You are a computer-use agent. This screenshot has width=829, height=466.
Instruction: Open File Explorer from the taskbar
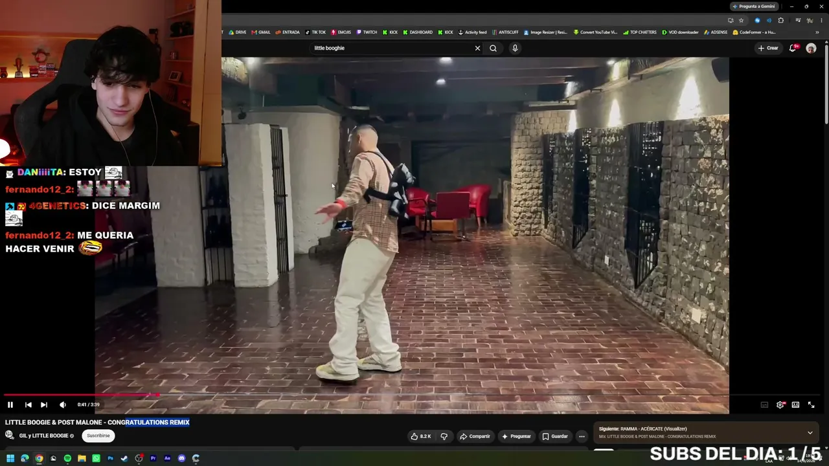[x=82, y=459]
